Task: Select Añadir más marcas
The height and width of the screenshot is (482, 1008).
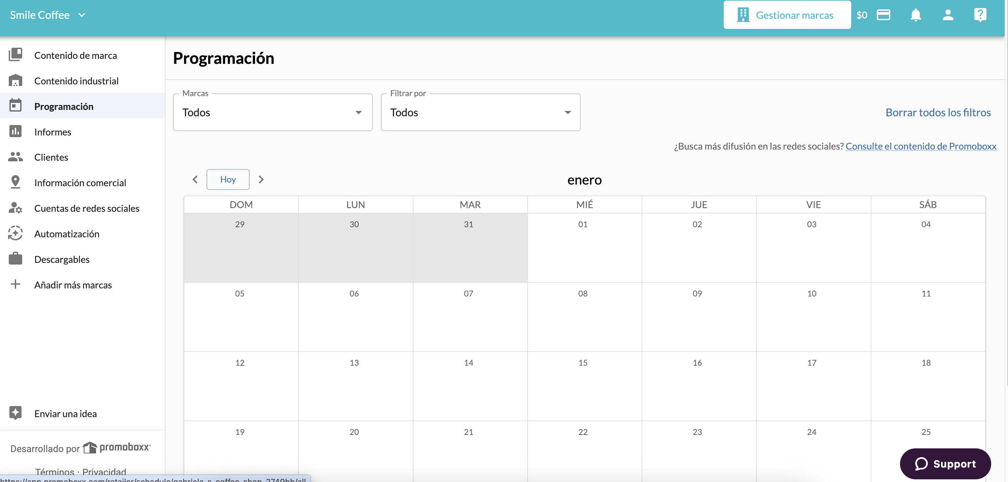Action: (82, 285)
